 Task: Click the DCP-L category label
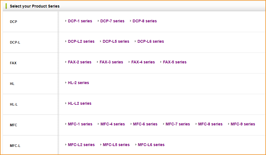[15, 42]
